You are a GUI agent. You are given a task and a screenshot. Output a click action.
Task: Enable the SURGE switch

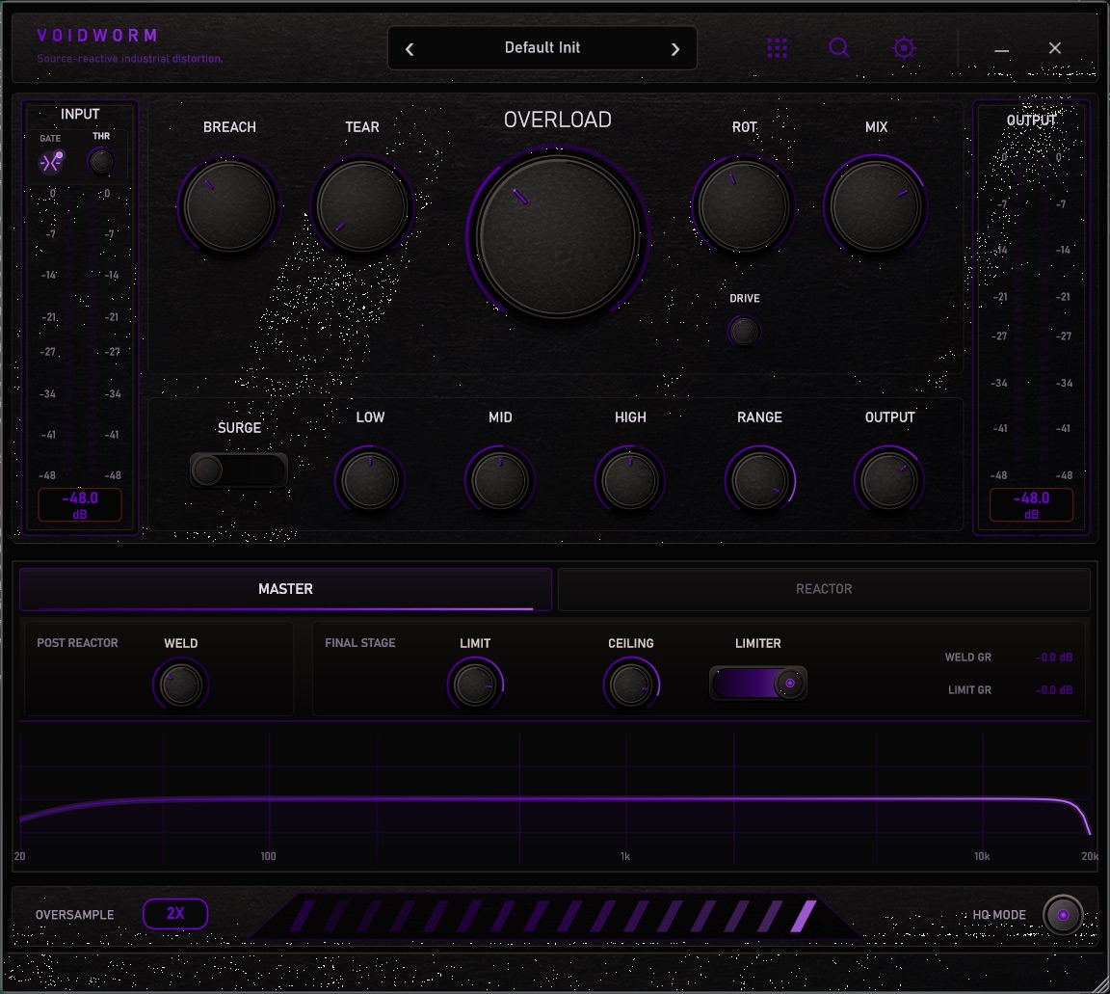point(239,470)
